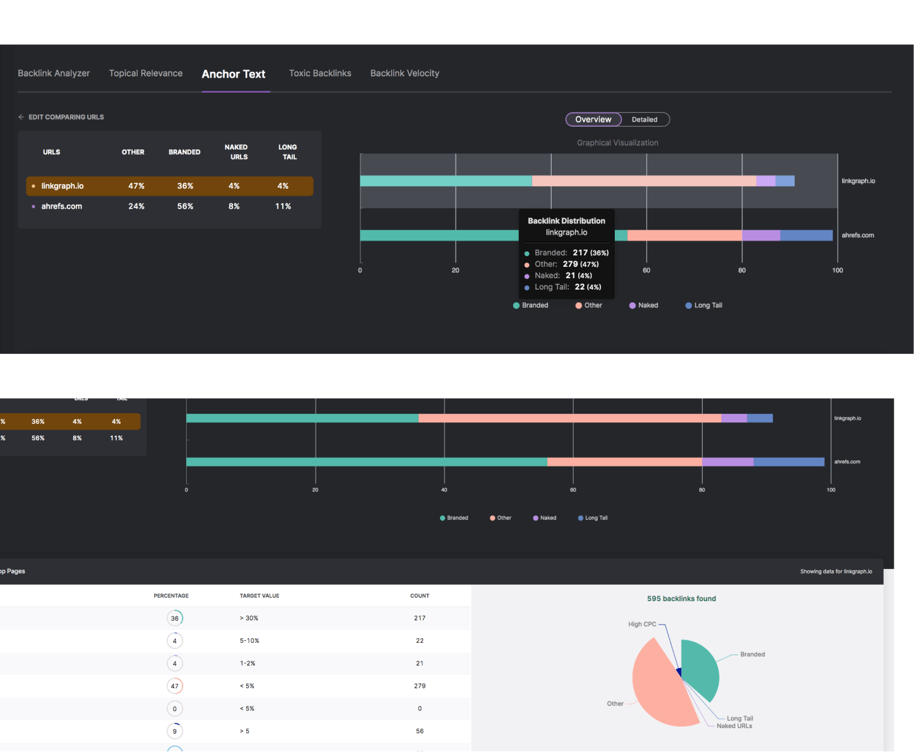Viewport: 914px width, 752px height.
Task: Select the linkgraph.io row in URL table
Action: 170,186
